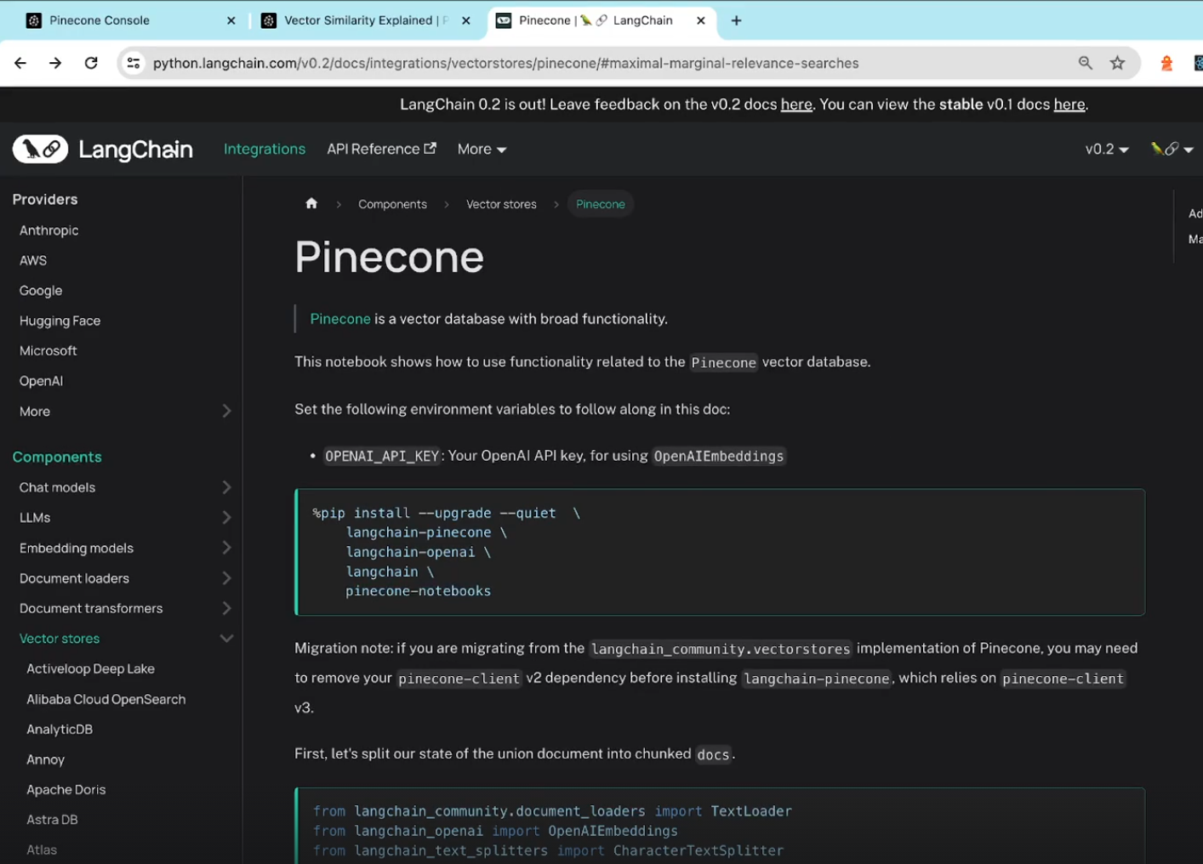The width and height of the screenshot is (1203, 864).
Task: Click the LangChain parrot logo
Action: pos(41,149)
